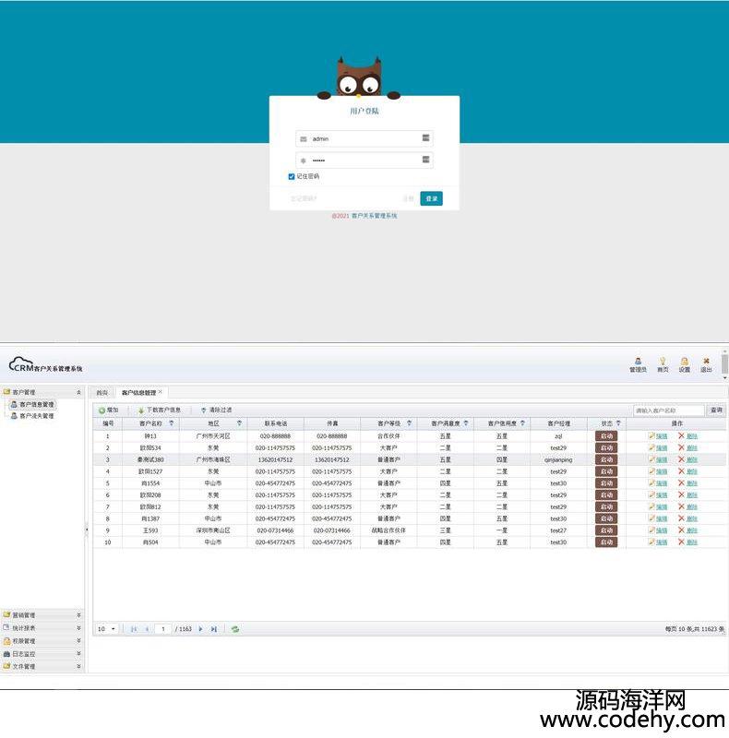
Task: Click the 管理员 user icon
Action: tap(638, 362)
